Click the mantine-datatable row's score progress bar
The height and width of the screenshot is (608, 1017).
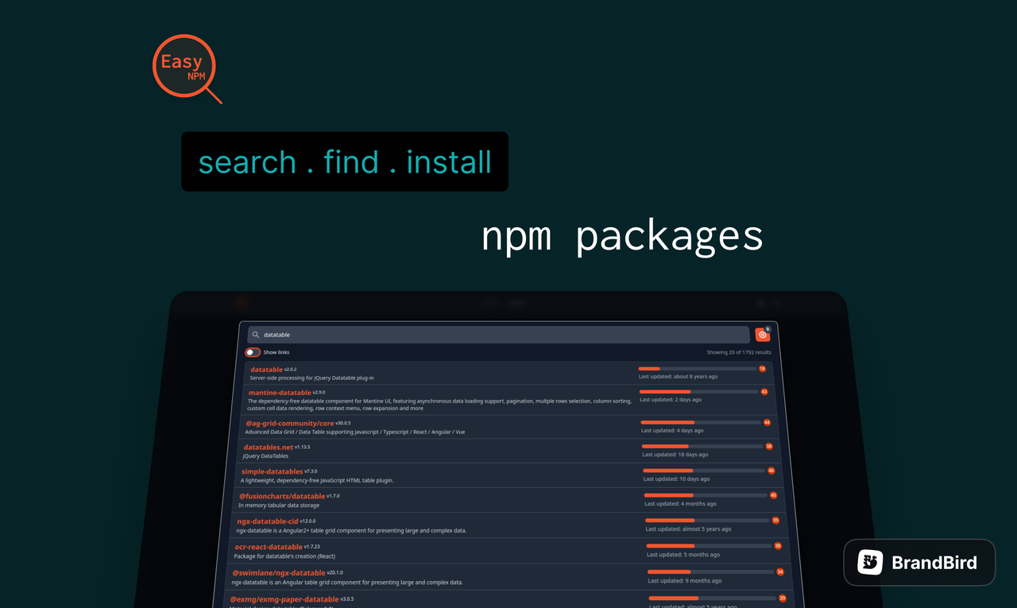pos(699,392)
